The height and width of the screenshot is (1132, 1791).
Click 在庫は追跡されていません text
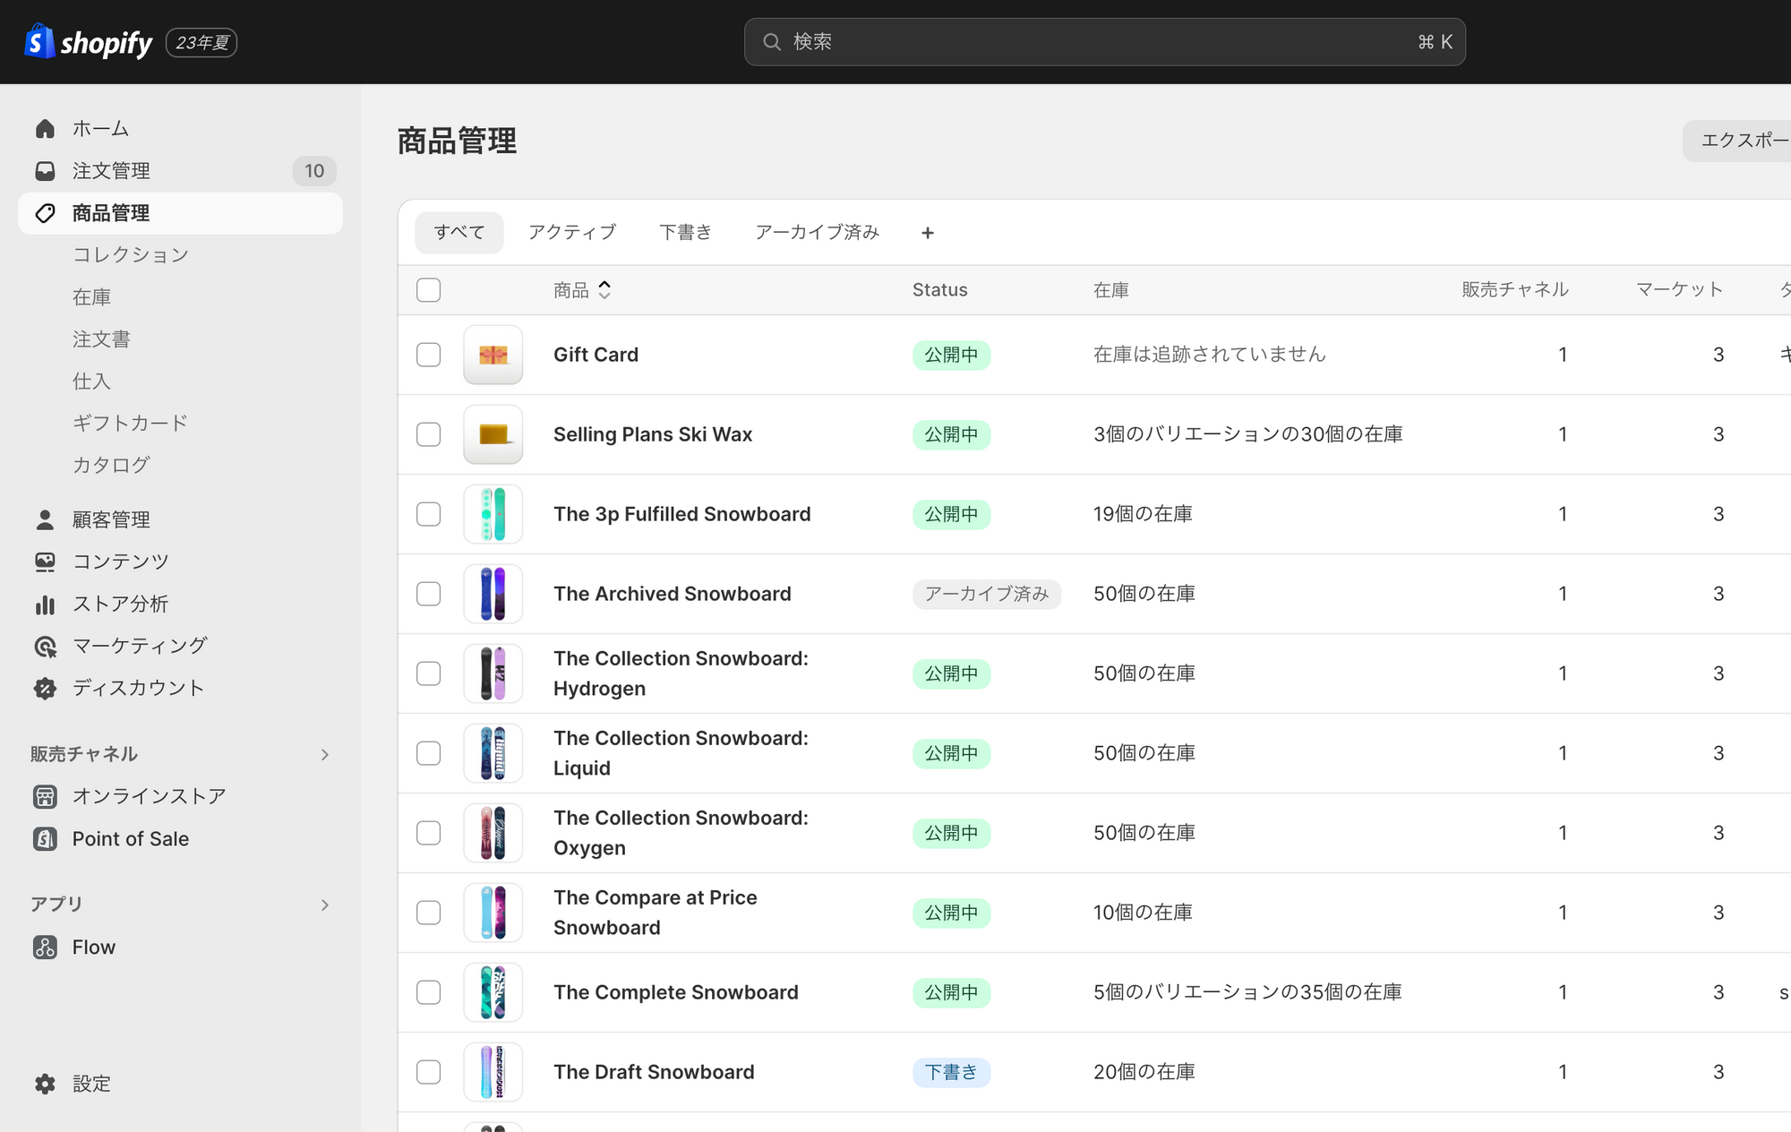[1210, 355]
